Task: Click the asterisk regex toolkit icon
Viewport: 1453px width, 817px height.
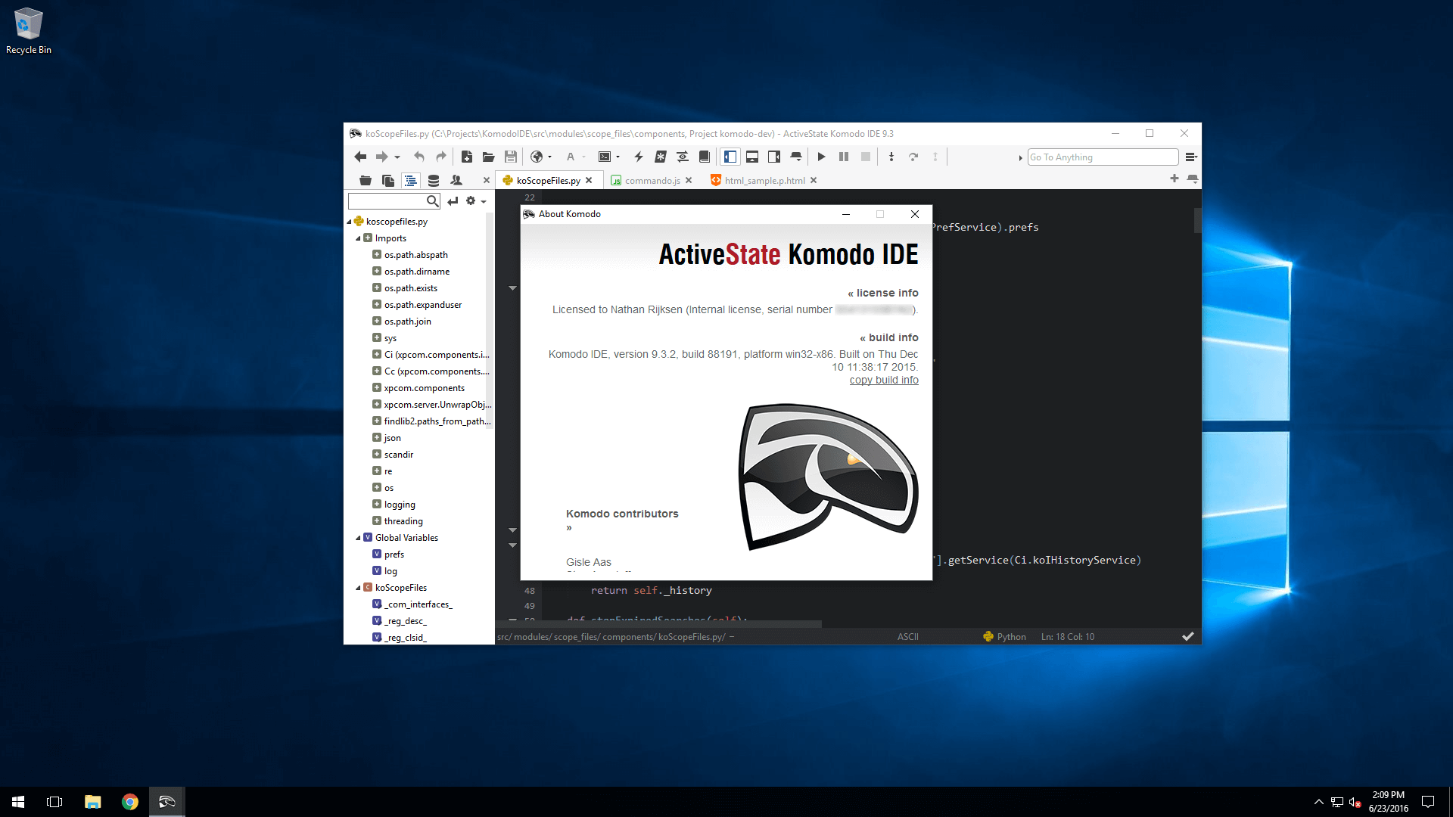Action: pos(661,157)
